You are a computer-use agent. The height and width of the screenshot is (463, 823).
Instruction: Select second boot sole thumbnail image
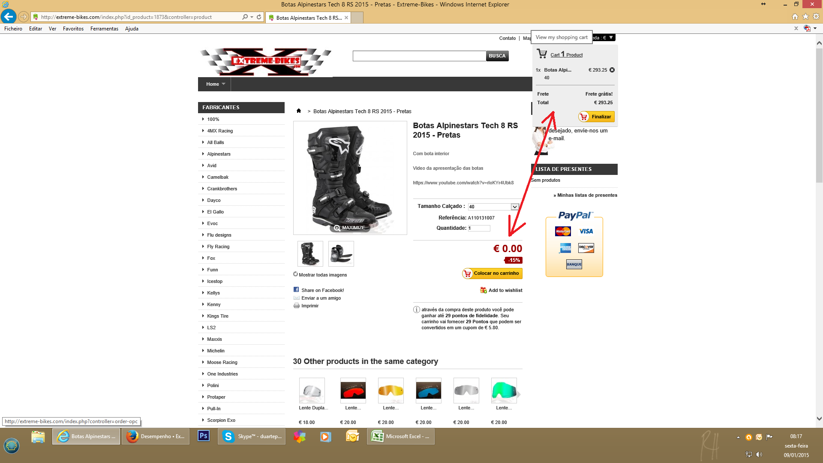coord(341,254)
